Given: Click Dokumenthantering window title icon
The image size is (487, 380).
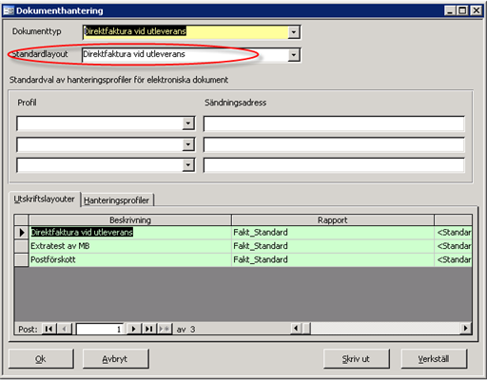Looking at the screenshot, I should coord(9,10).
